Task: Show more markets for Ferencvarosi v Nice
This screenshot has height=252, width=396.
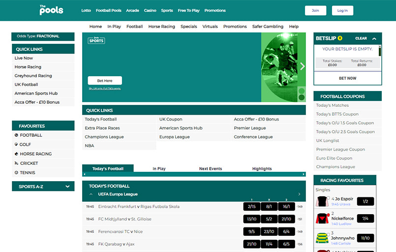Action: click(300, 231)
